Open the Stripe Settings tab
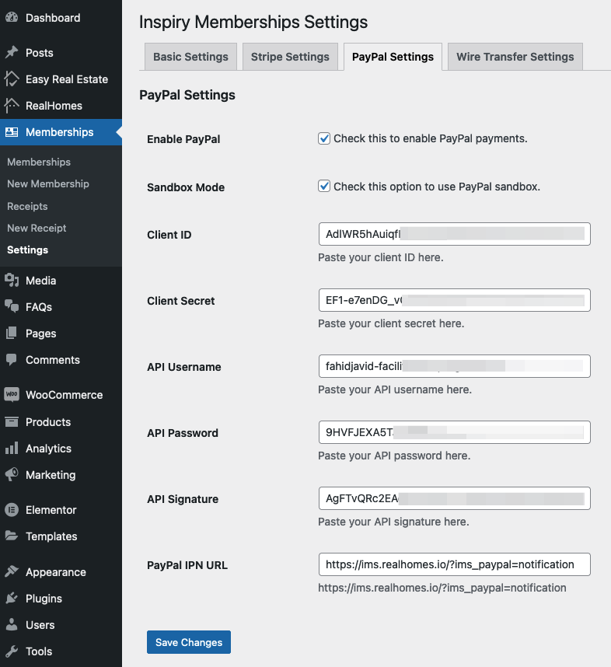Screen dimensions: 611x667 click(x=290, y=57)
